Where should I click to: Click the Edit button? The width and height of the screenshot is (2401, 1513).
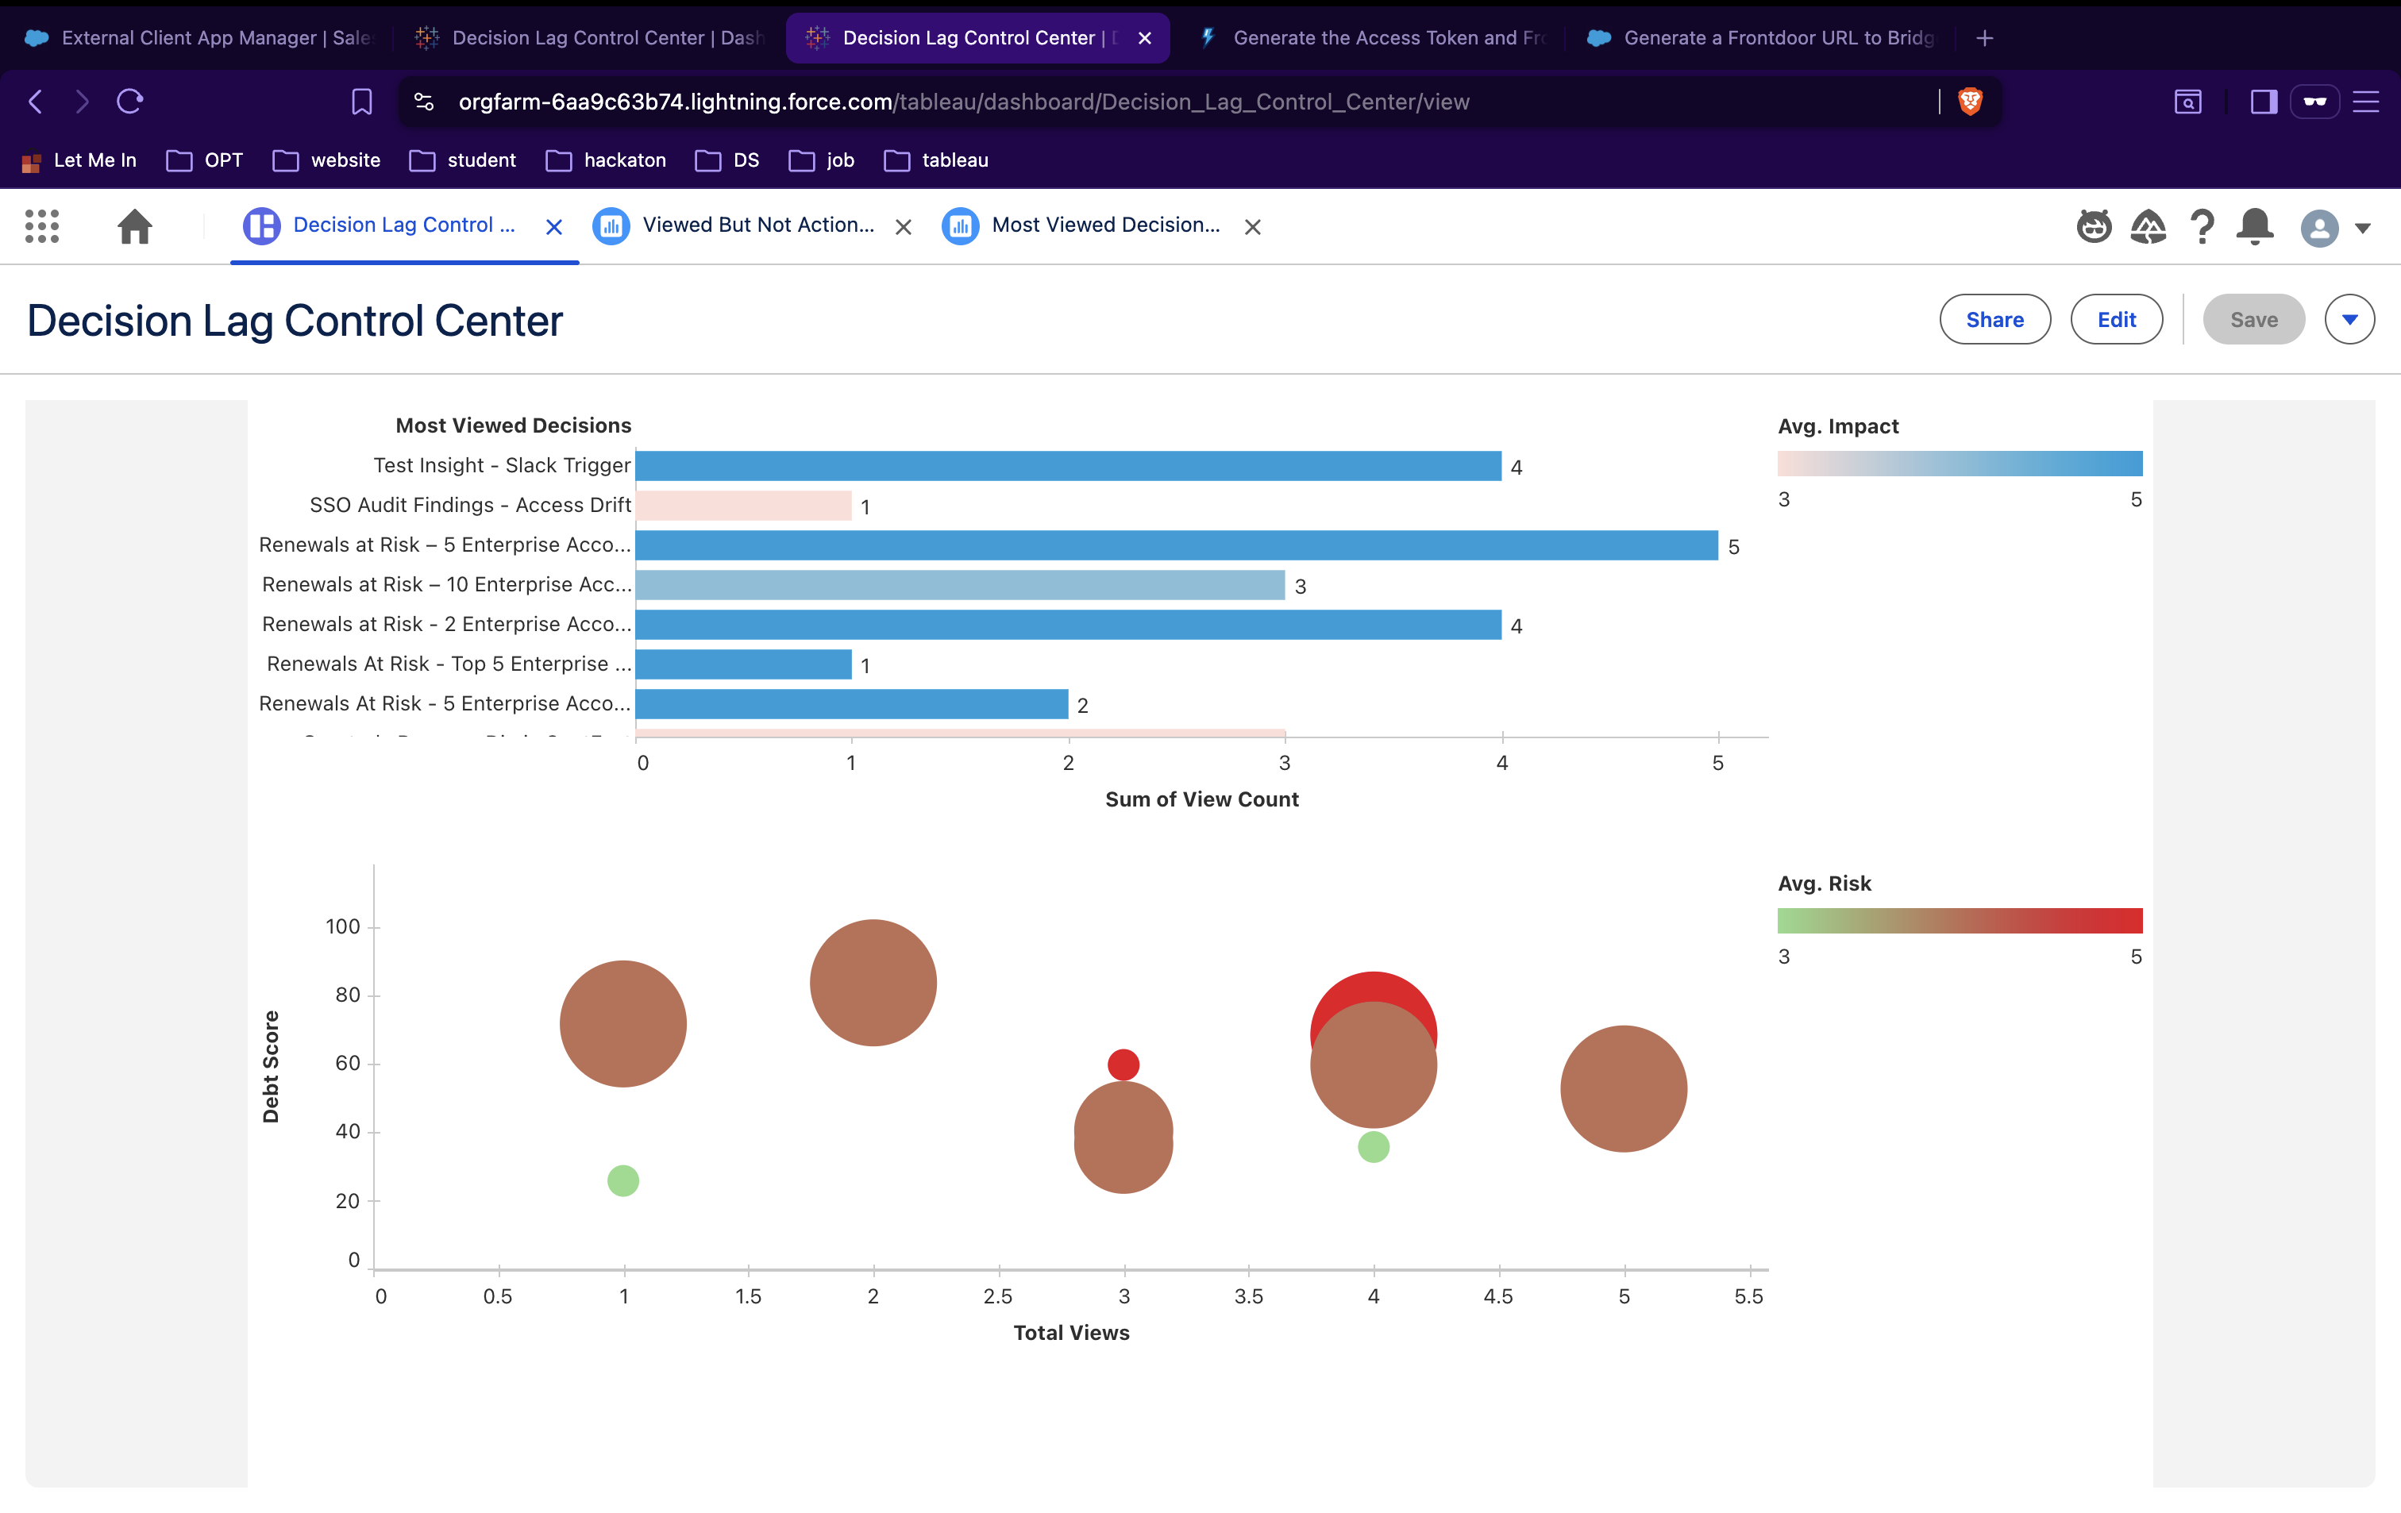click(x=2116, y=320)
